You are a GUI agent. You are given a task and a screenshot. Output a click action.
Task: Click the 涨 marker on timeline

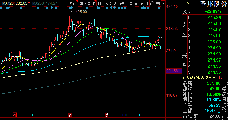(x=70, y=115)
